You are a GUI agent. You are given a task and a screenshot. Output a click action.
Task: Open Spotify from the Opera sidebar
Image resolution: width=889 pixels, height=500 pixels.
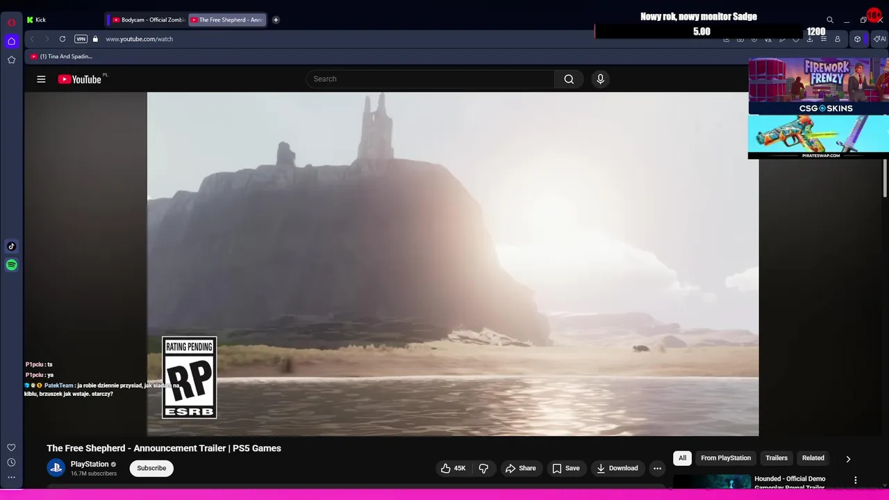coord(11,265)
